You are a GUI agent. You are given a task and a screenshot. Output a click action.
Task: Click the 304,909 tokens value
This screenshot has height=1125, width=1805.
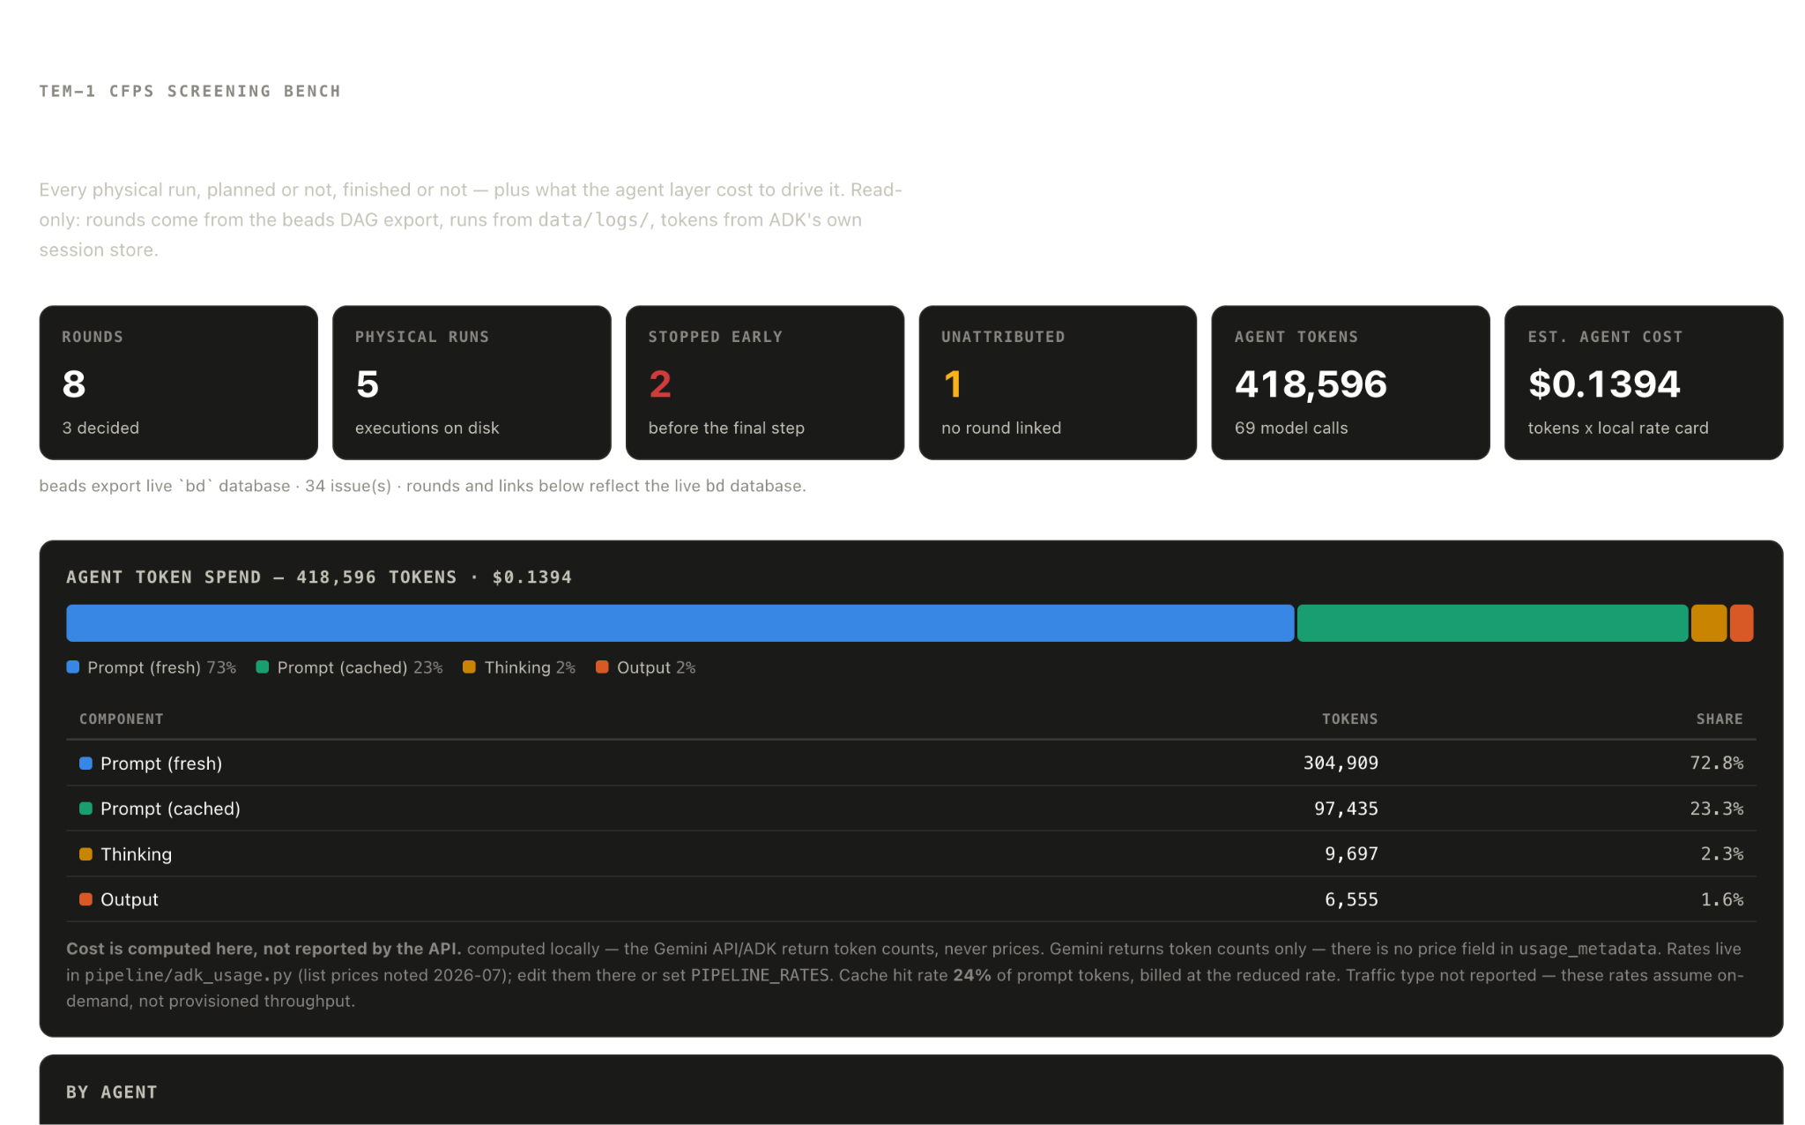(x=1341, y=763)
